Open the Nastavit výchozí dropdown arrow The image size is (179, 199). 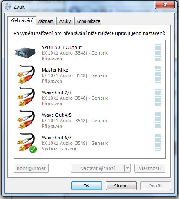[x=127, y=168]
